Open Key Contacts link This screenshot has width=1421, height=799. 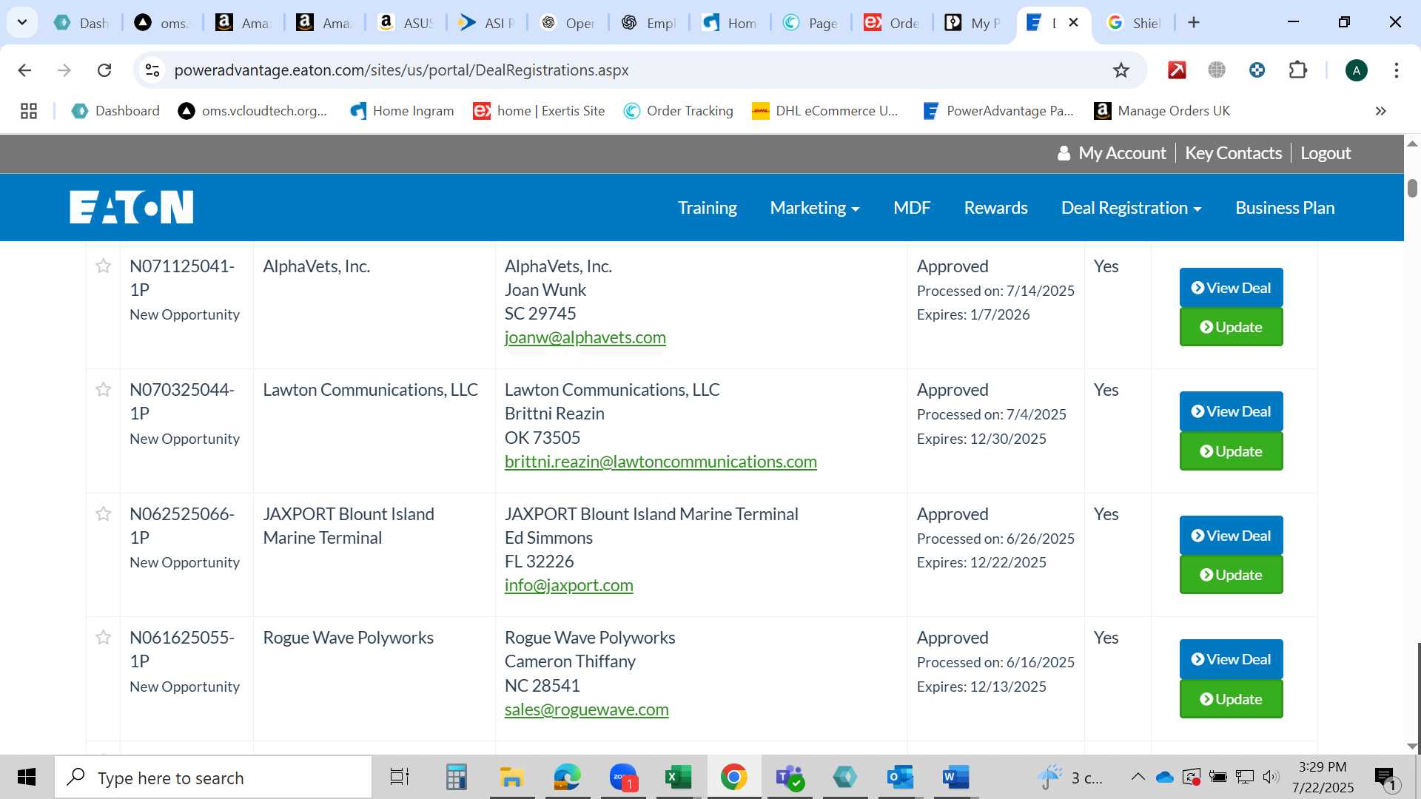click(x=1233, y=153)
